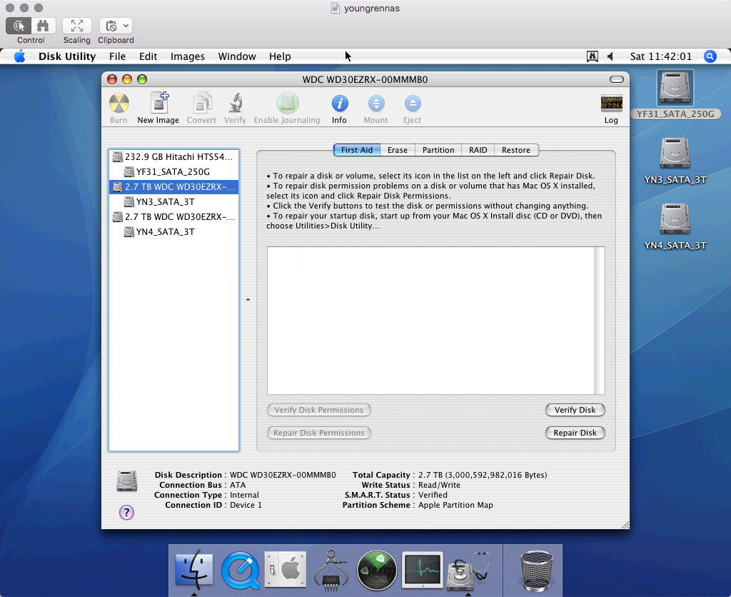Toggle Control mode in Screen Sharing toolbar
The width and height of the screenshot is (731, 597).
click(19, 26)
